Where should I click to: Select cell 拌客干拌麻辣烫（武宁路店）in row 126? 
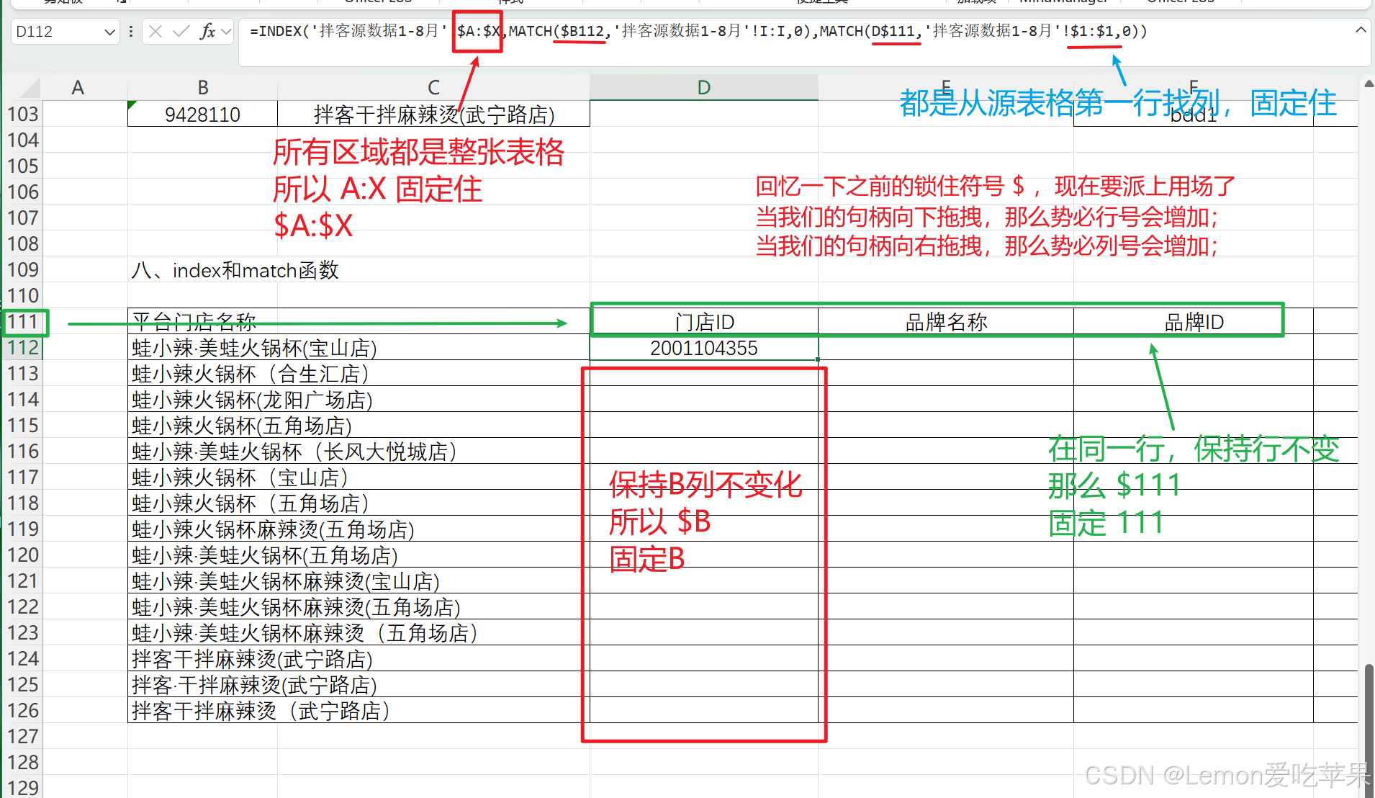pyautogui.click(x=359, y=711)
